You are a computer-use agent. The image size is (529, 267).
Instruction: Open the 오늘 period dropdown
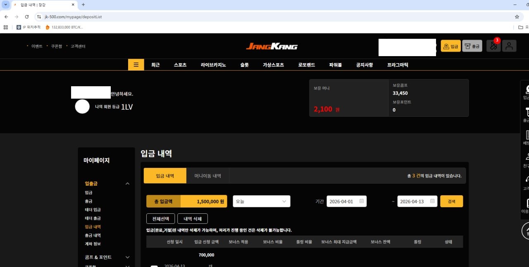click(x=261, y=201)
